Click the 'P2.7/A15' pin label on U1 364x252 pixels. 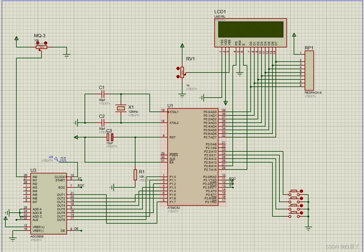pos(210,170)
